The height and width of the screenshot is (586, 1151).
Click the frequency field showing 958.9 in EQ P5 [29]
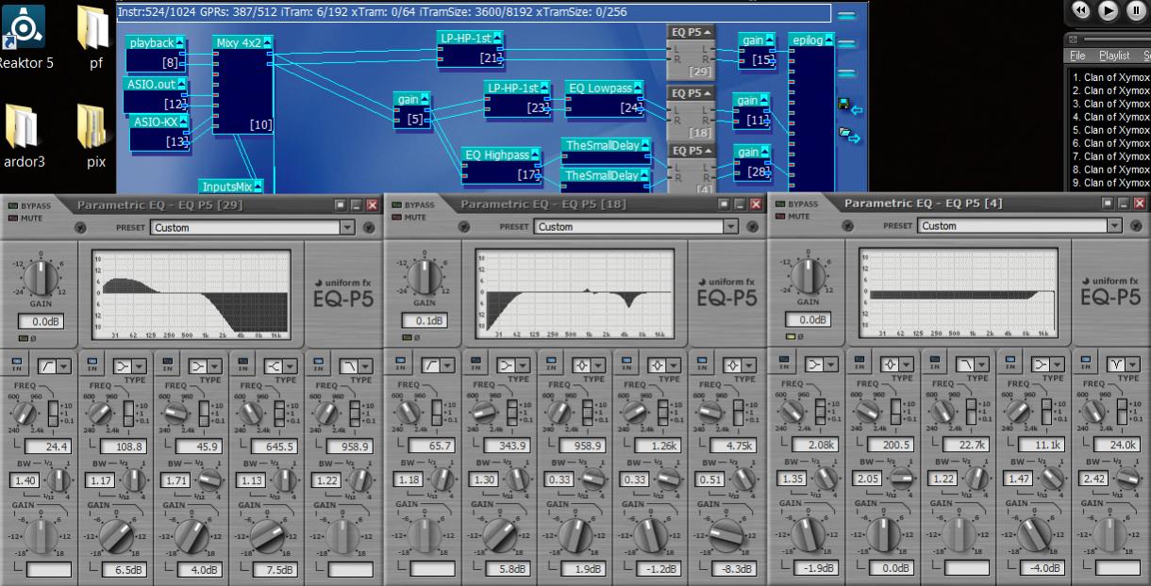(x=349, y=447)
